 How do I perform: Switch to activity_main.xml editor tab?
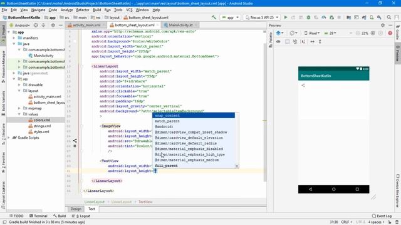[86, 25]
